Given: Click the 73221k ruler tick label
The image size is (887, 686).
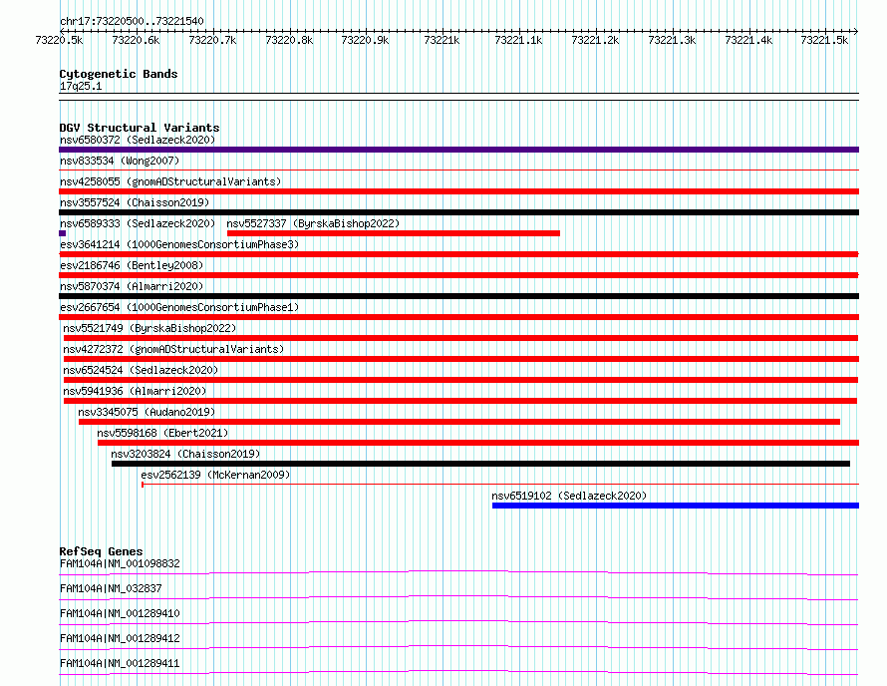Looking at the screenshot, I should tap(442, 40).
